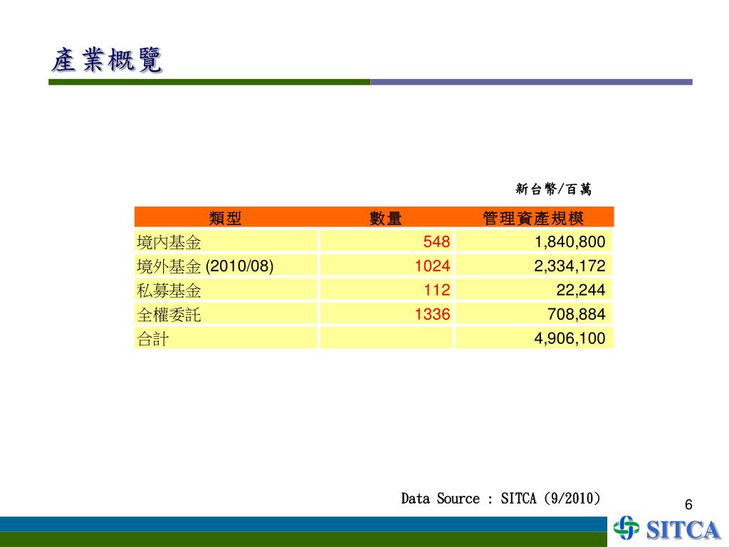Click the 私募基金 row label
729x547 pixels.
tap(169, 291)
